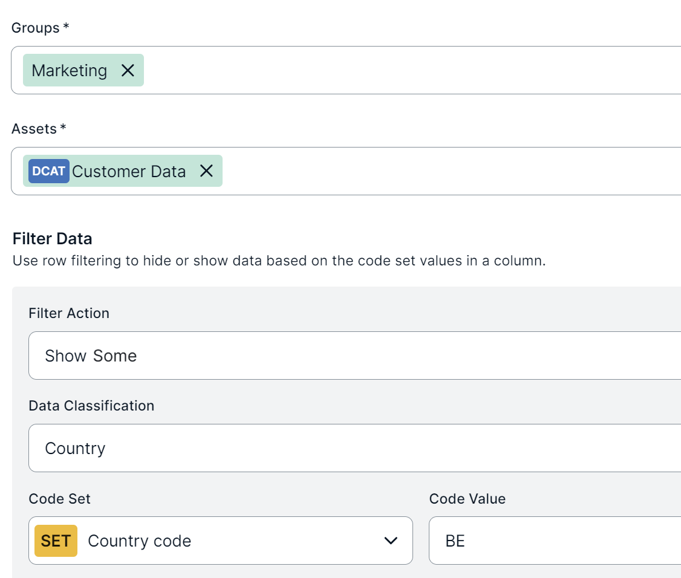This screenshot has width=681, height=578.
Task: Click empty area of Assets input box
Action: pyautogui.click(x=448, y=171)
